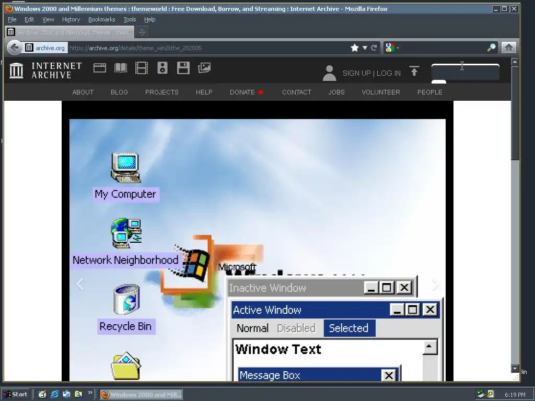Open the History menu
The image size is (535, 401).
pyautogui.click(x=71, y=19)
